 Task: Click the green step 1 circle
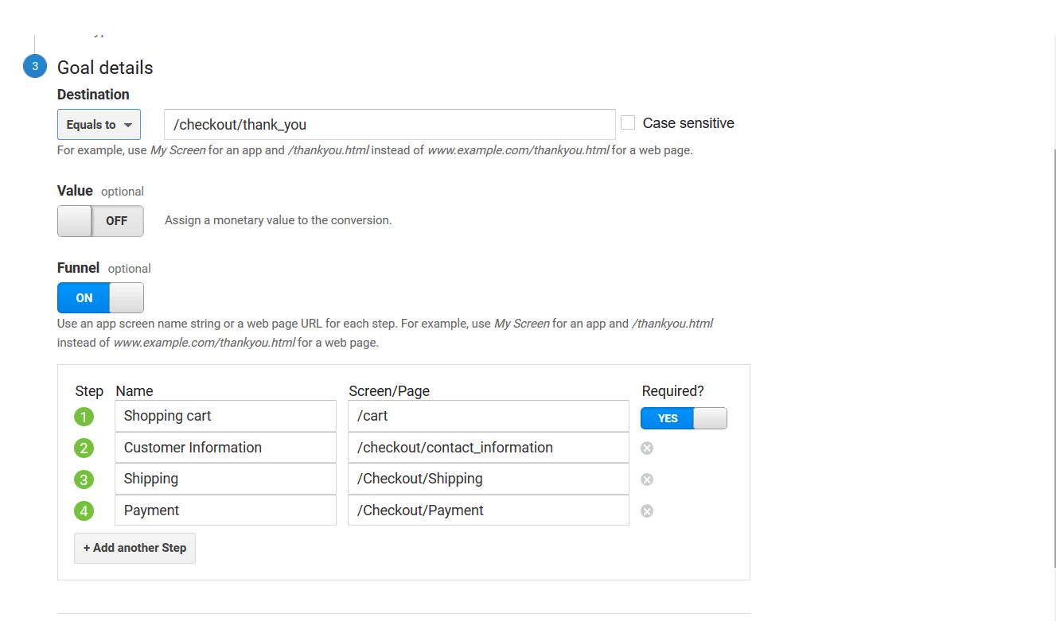[x=84, y=416]
